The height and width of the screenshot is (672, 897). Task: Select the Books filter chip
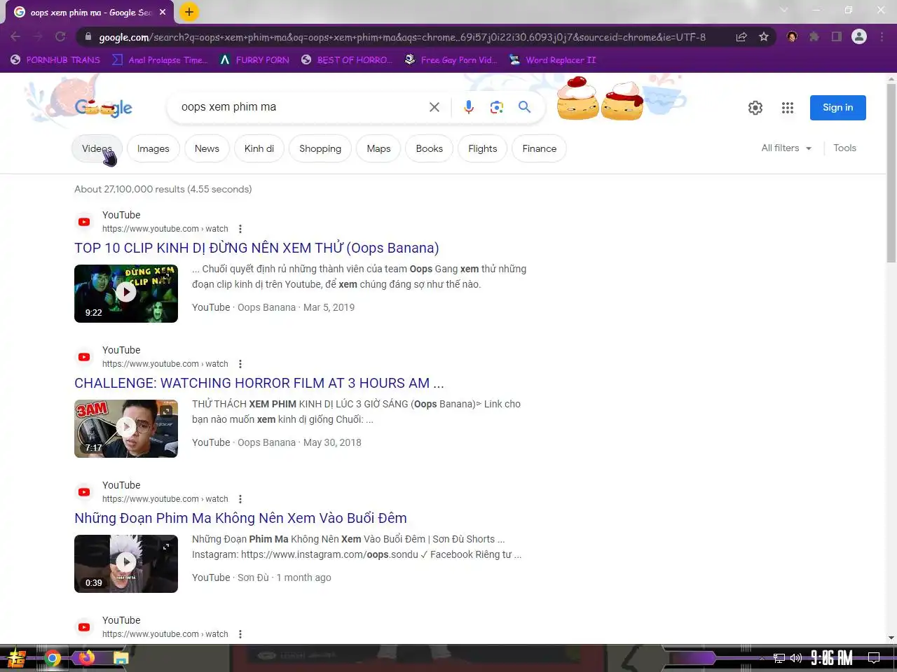(430, 148)
